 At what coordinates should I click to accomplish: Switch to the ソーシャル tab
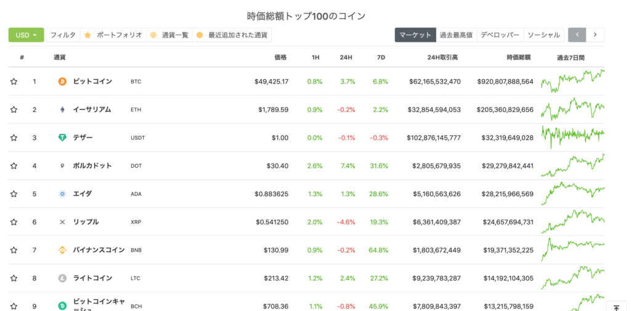pyautogui.click(x=543, y=35)
